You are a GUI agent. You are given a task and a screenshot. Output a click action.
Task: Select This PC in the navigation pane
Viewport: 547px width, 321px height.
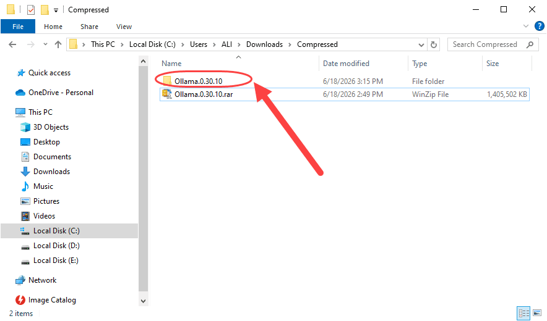(x=40, y=112)
